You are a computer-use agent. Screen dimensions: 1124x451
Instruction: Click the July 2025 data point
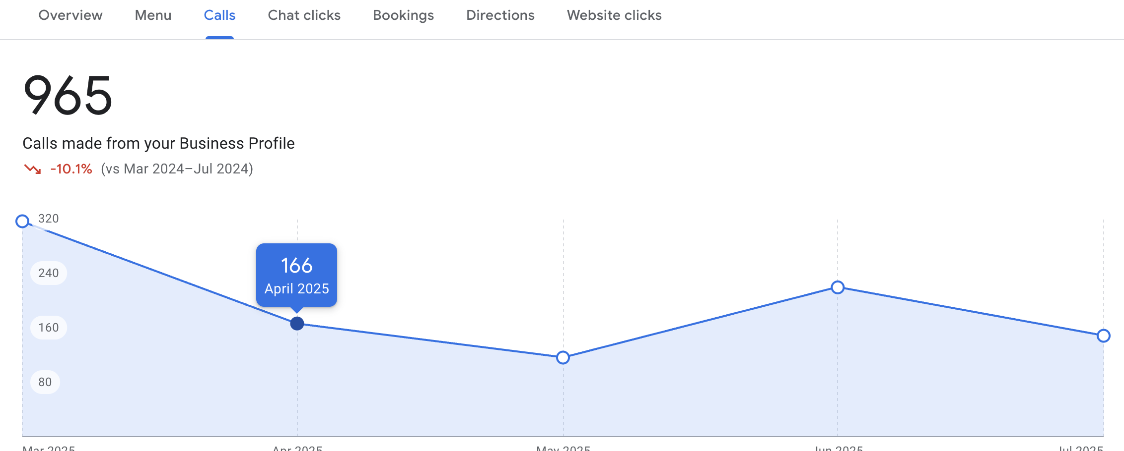[1103, 336]
